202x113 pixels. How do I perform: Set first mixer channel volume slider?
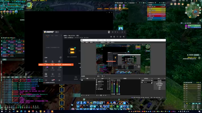coord(114,84)
